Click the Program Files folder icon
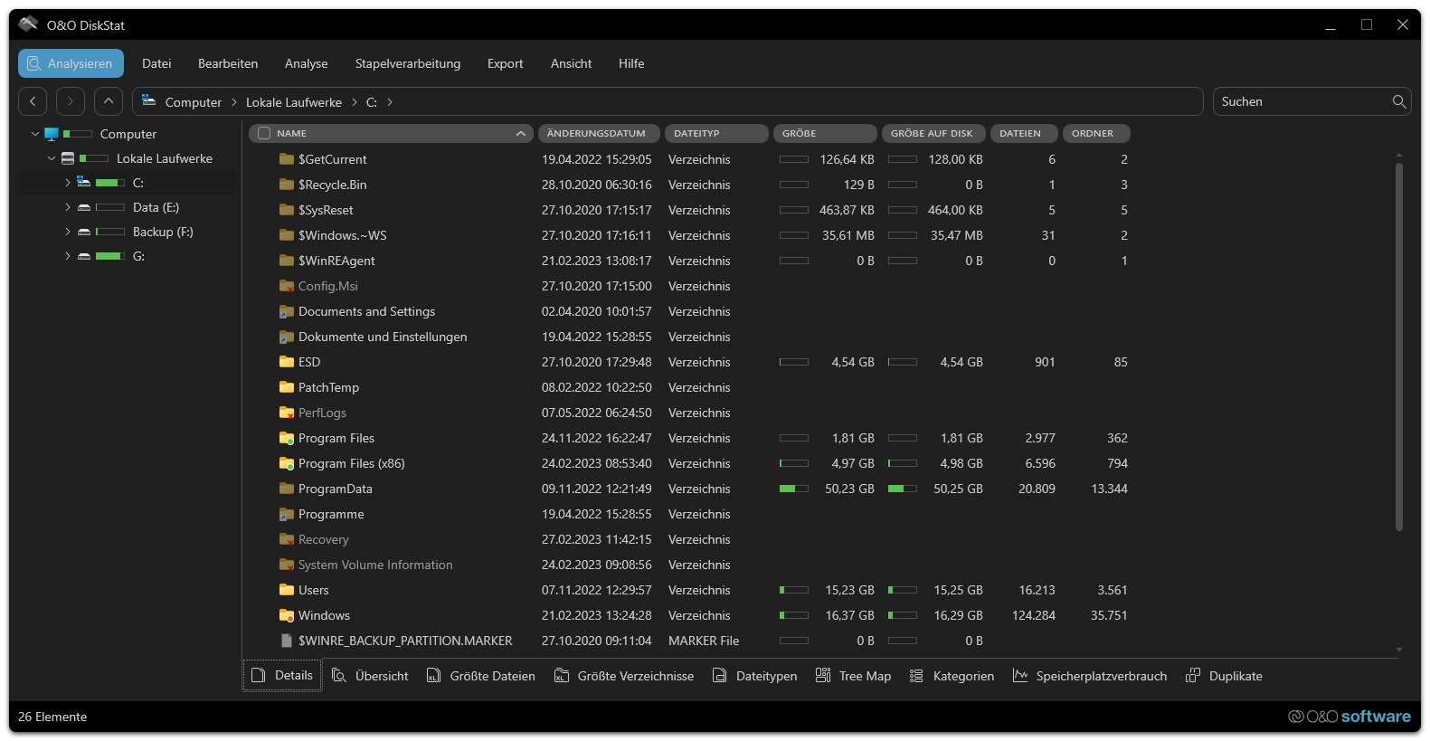The image size is (1430, 741). click(x=287, y=438)
